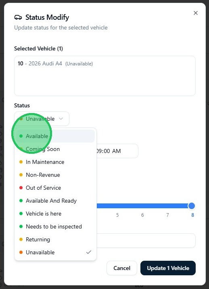Choose Available And Ready status
This screenshot has height=289, width=209.
pos(55,201)
